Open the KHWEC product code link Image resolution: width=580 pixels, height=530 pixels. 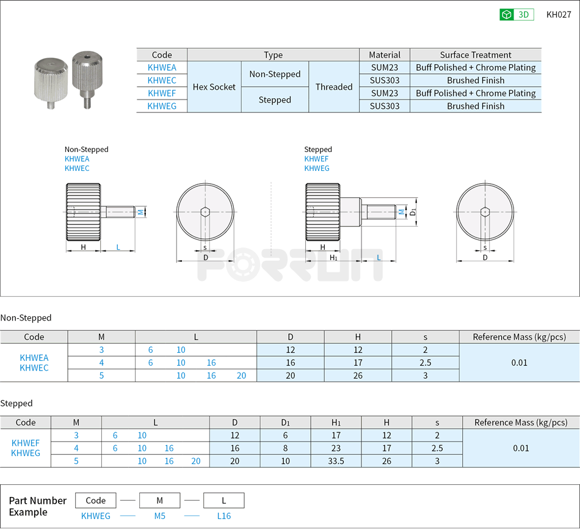(x=162, y=80)
